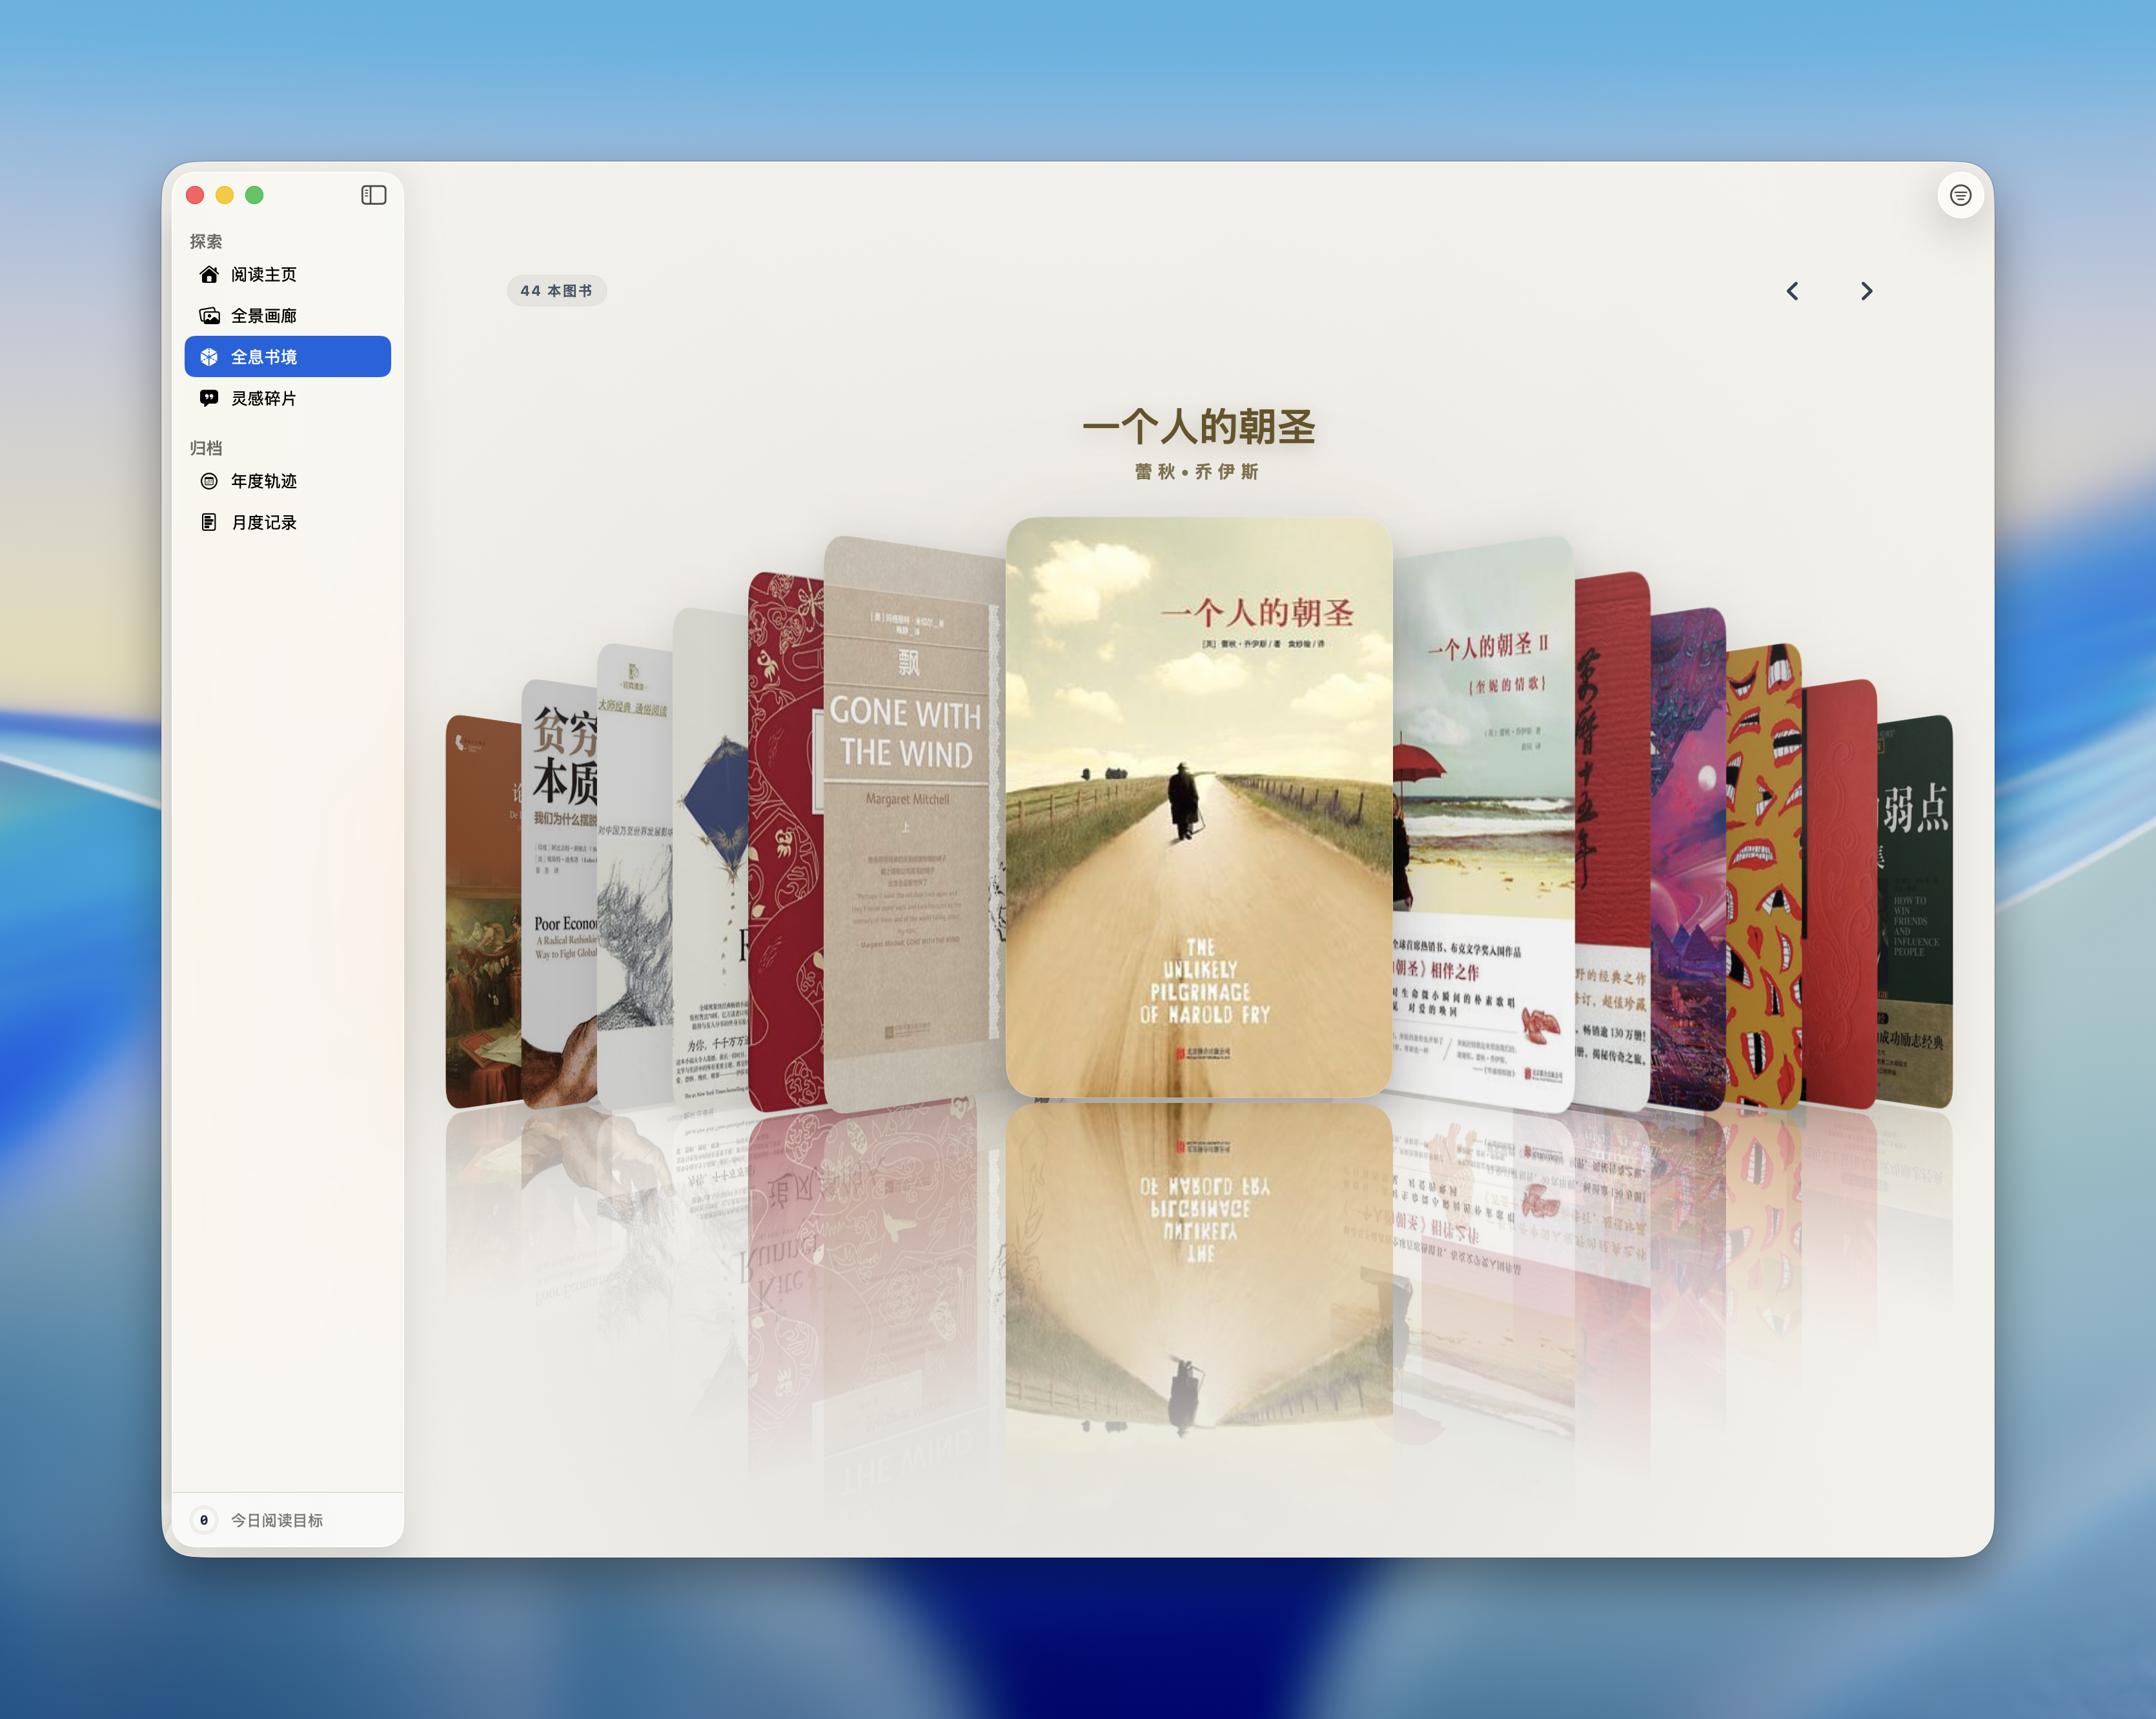Click the cube icon beside 全息书境
This screenshot has height=1719, width=2156.
point(209,357)
